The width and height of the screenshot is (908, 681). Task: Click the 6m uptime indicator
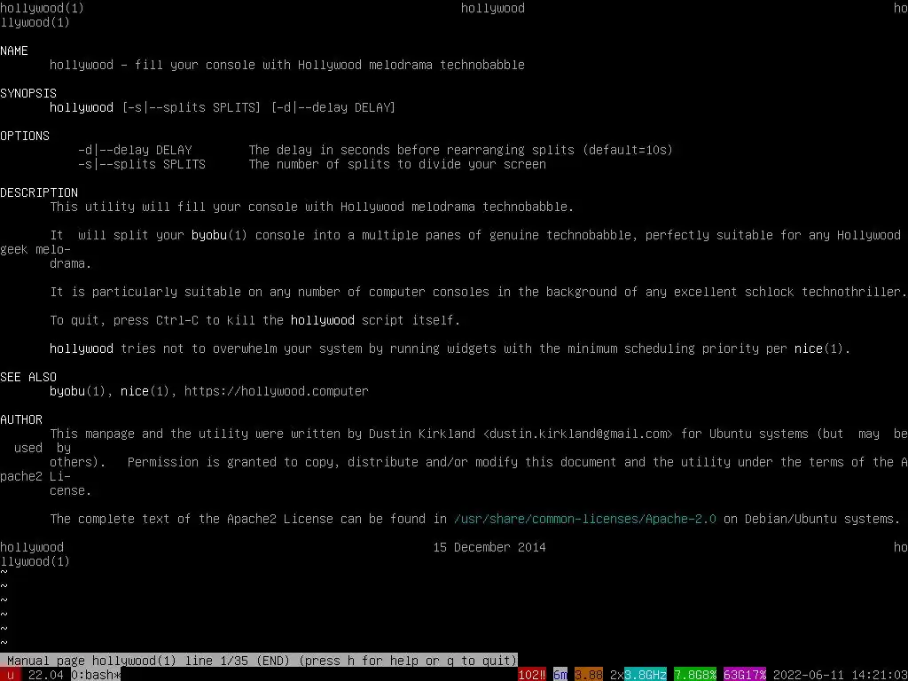tap(560, 675)
